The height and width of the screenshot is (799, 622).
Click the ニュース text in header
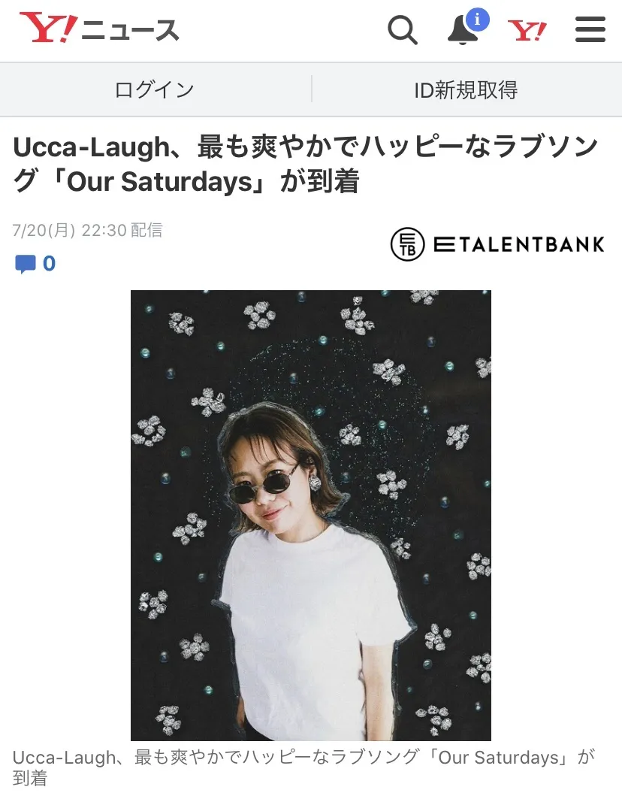pos(130,29)
